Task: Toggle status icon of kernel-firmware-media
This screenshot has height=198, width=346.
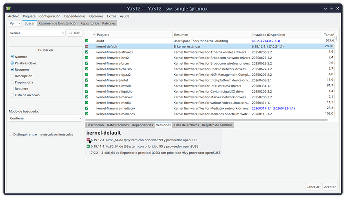Action: [87, 103]
